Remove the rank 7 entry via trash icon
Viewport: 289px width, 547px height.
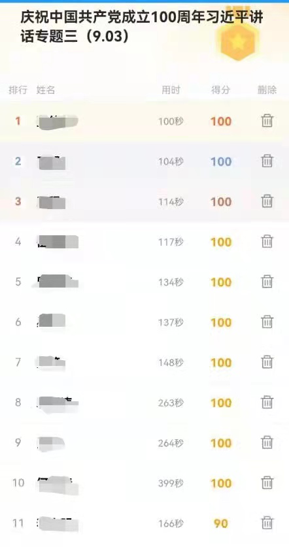click(x=267, y=362)
